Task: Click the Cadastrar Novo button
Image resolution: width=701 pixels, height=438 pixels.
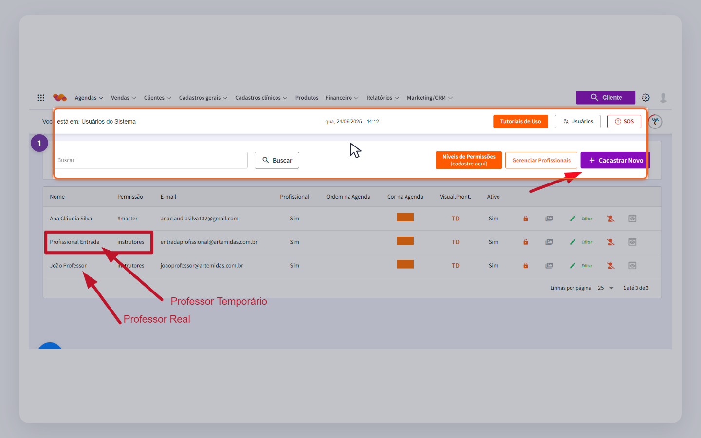Action: tap(615, 160)
